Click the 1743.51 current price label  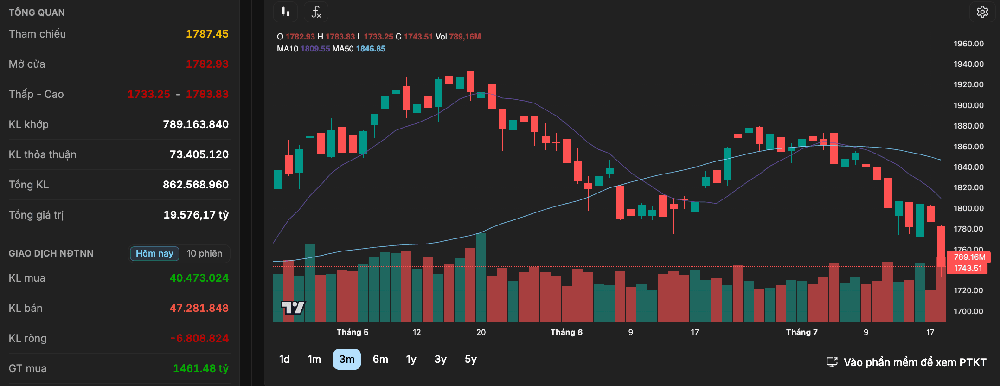[968, 268]
